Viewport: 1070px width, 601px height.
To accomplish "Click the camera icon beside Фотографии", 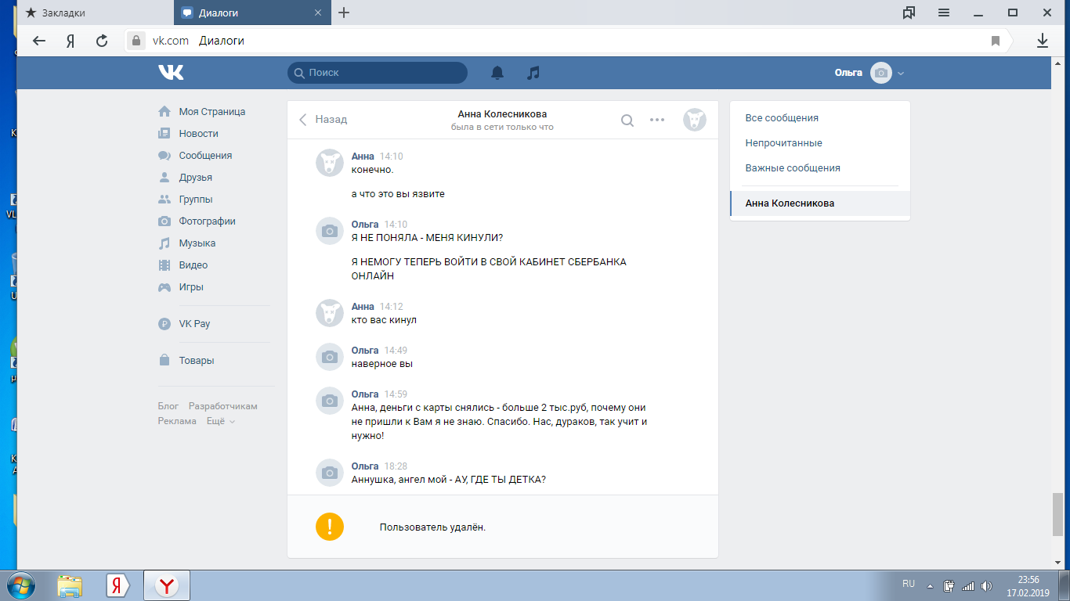I will [x=164, y=221].
